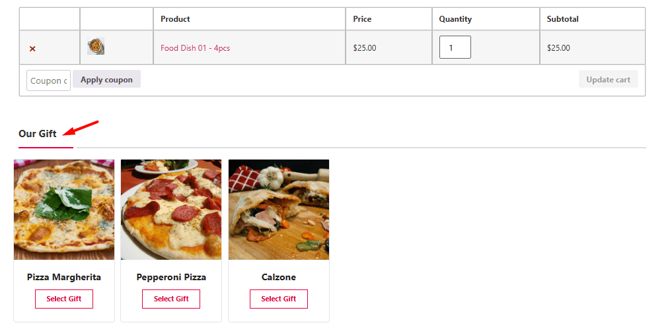Click the quantity number field
Image resolution: width=668 pixels, height=331 pixels.
click(x=455, y=47)
